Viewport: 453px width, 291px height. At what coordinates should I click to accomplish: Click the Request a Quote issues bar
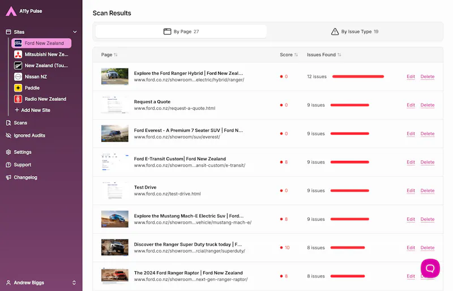pos(349,105)
